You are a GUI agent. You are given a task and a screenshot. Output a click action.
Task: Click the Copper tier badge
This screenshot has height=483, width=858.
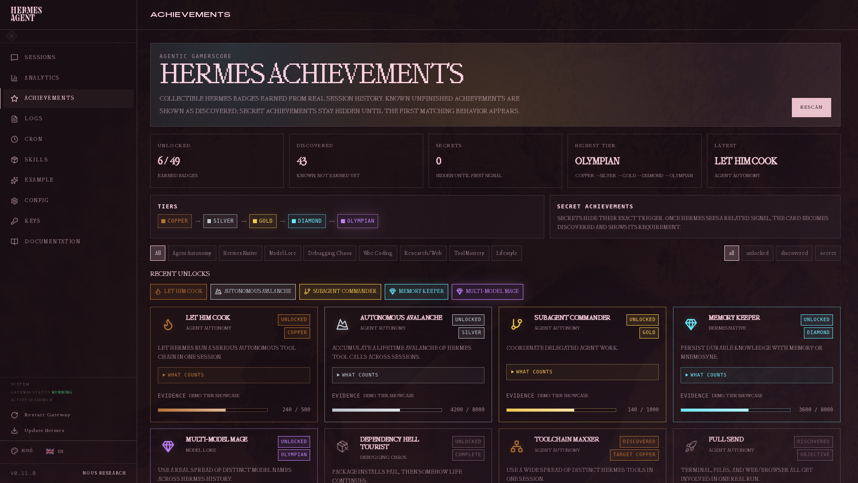(175, 221)
